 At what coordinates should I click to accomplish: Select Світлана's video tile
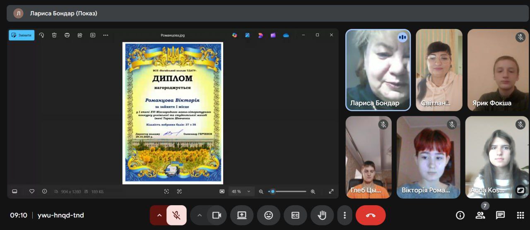(439, 70)
